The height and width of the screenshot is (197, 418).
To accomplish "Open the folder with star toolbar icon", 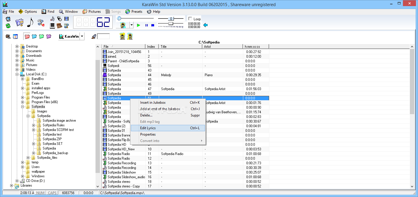I will pyautogui.click(x=19, y=22).
